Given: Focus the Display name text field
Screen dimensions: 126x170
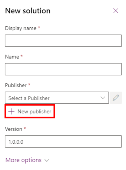Looking at the screenshot, I should [63, 41].
